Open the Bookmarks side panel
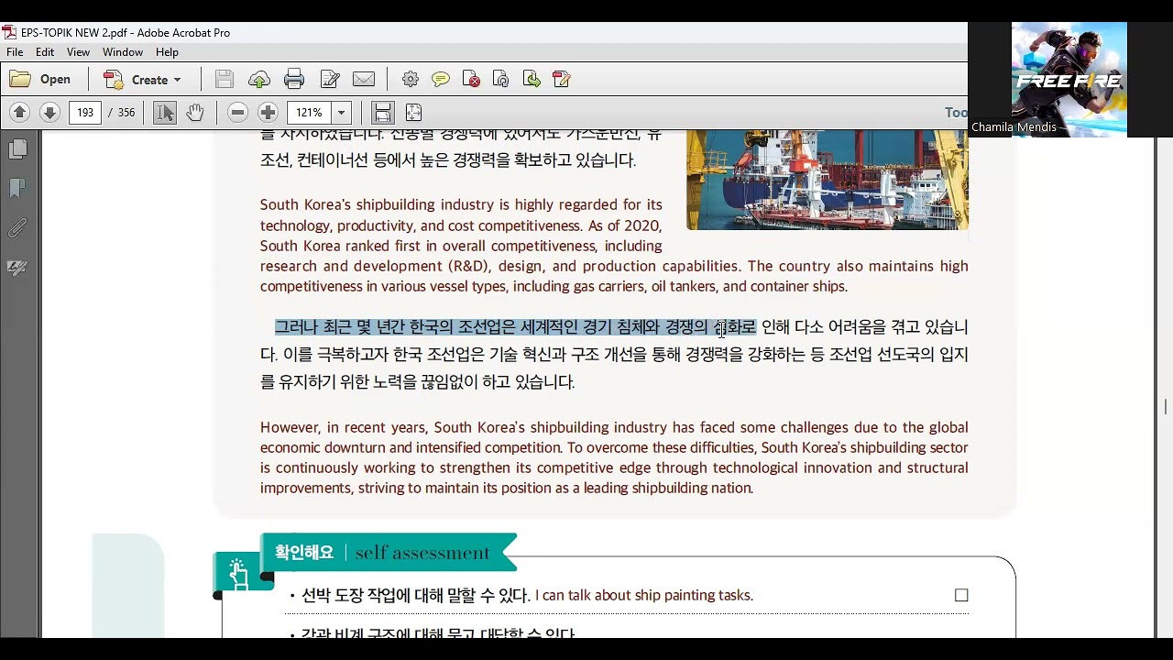 [x=17, y=188]
